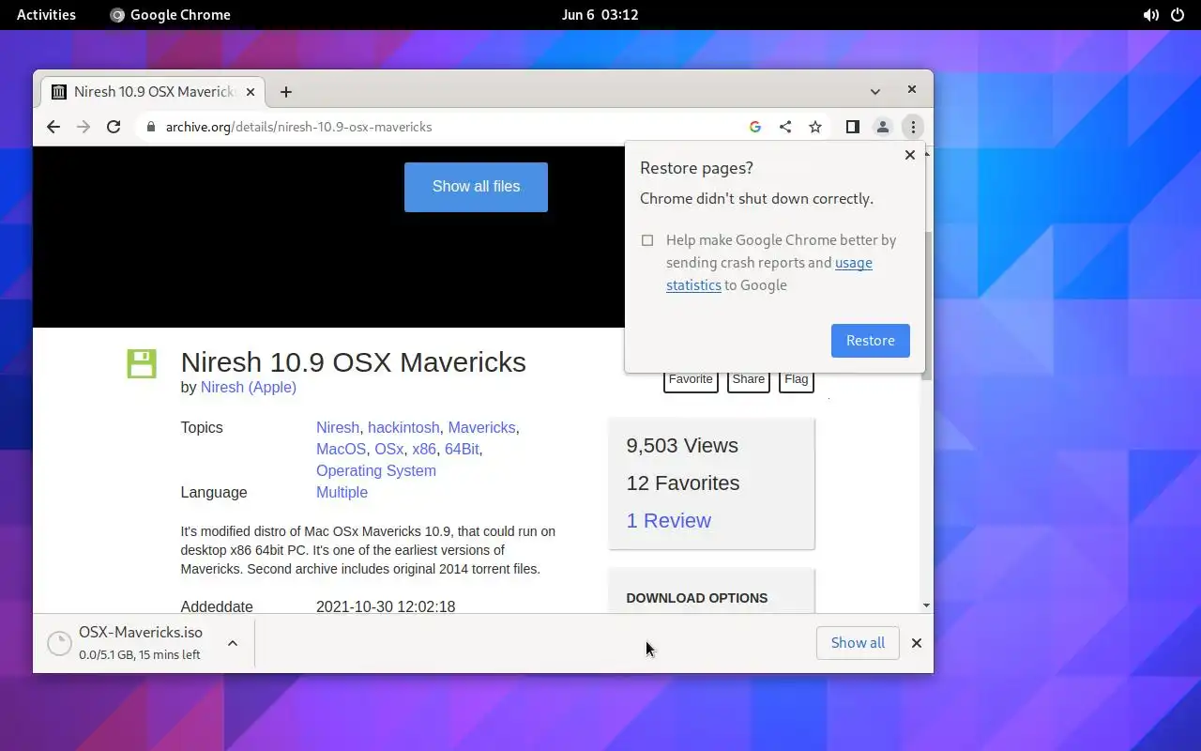Click the Share button on page
1201x751 pixels.
pos(749,380)
